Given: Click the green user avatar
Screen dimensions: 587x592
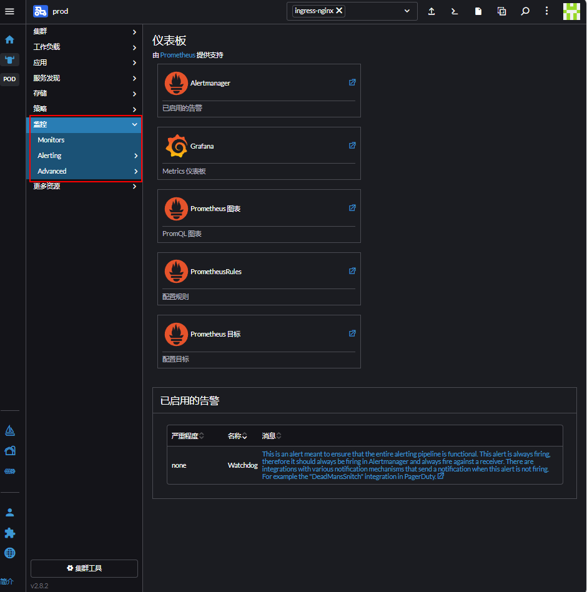Looking at the screenshot, I should [571, 11].
